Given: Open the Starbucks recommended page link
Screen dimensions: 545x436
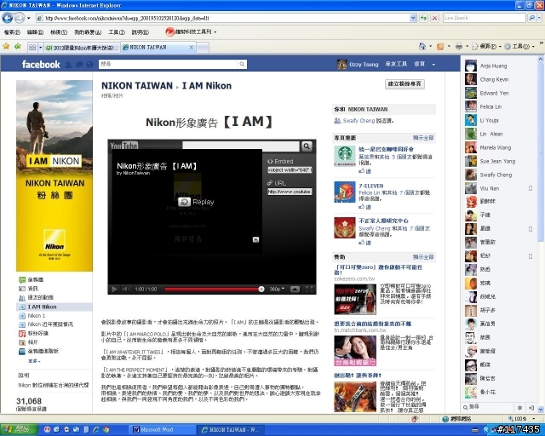Looking at the screenshot, I should (x=386, y=149).
